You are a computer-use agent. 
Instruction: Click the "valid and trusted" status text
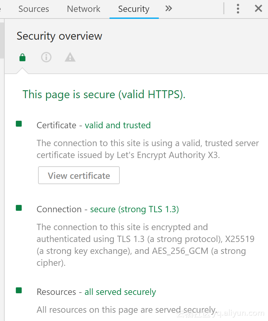click(x=117, y=125)
